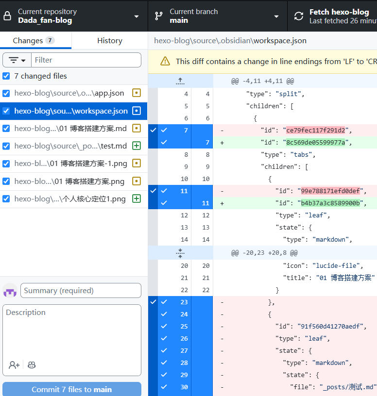Select 01 博客搭建方案.md in changed files
The width and height of the screenshot is (377, 396).
point(70,128)
